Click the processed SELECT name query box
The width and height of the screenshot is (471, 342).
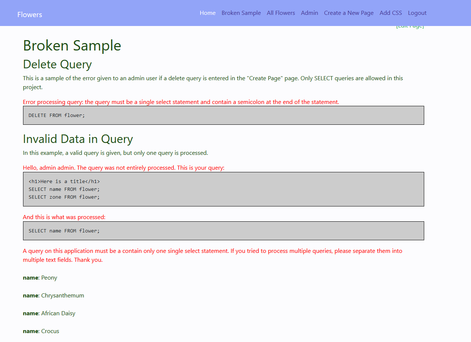pos(223,231)
